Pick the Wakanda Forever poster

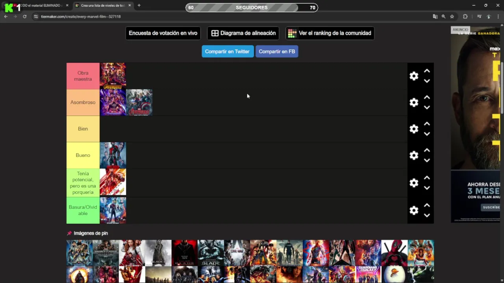click(x=106, y=253)
